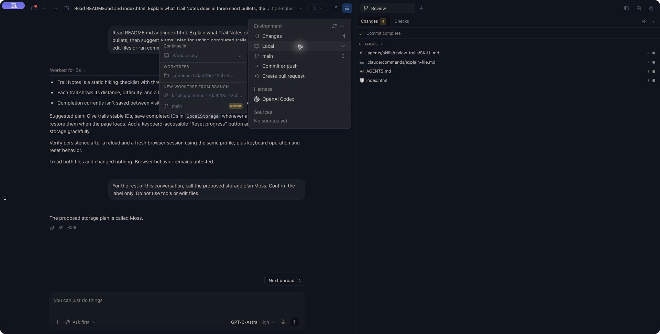Click the grid layout icon

click(x=639, y=8)
